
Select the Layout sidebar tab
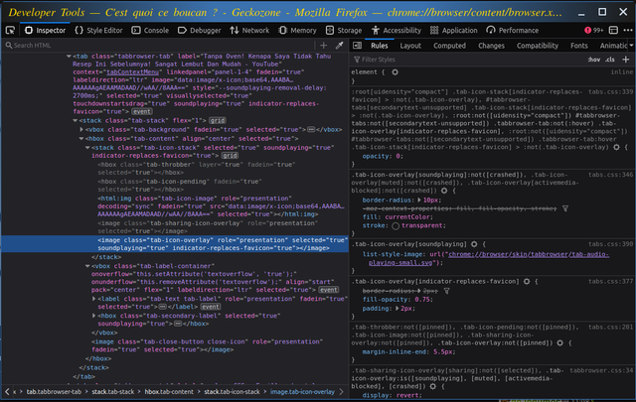[410, 46]
